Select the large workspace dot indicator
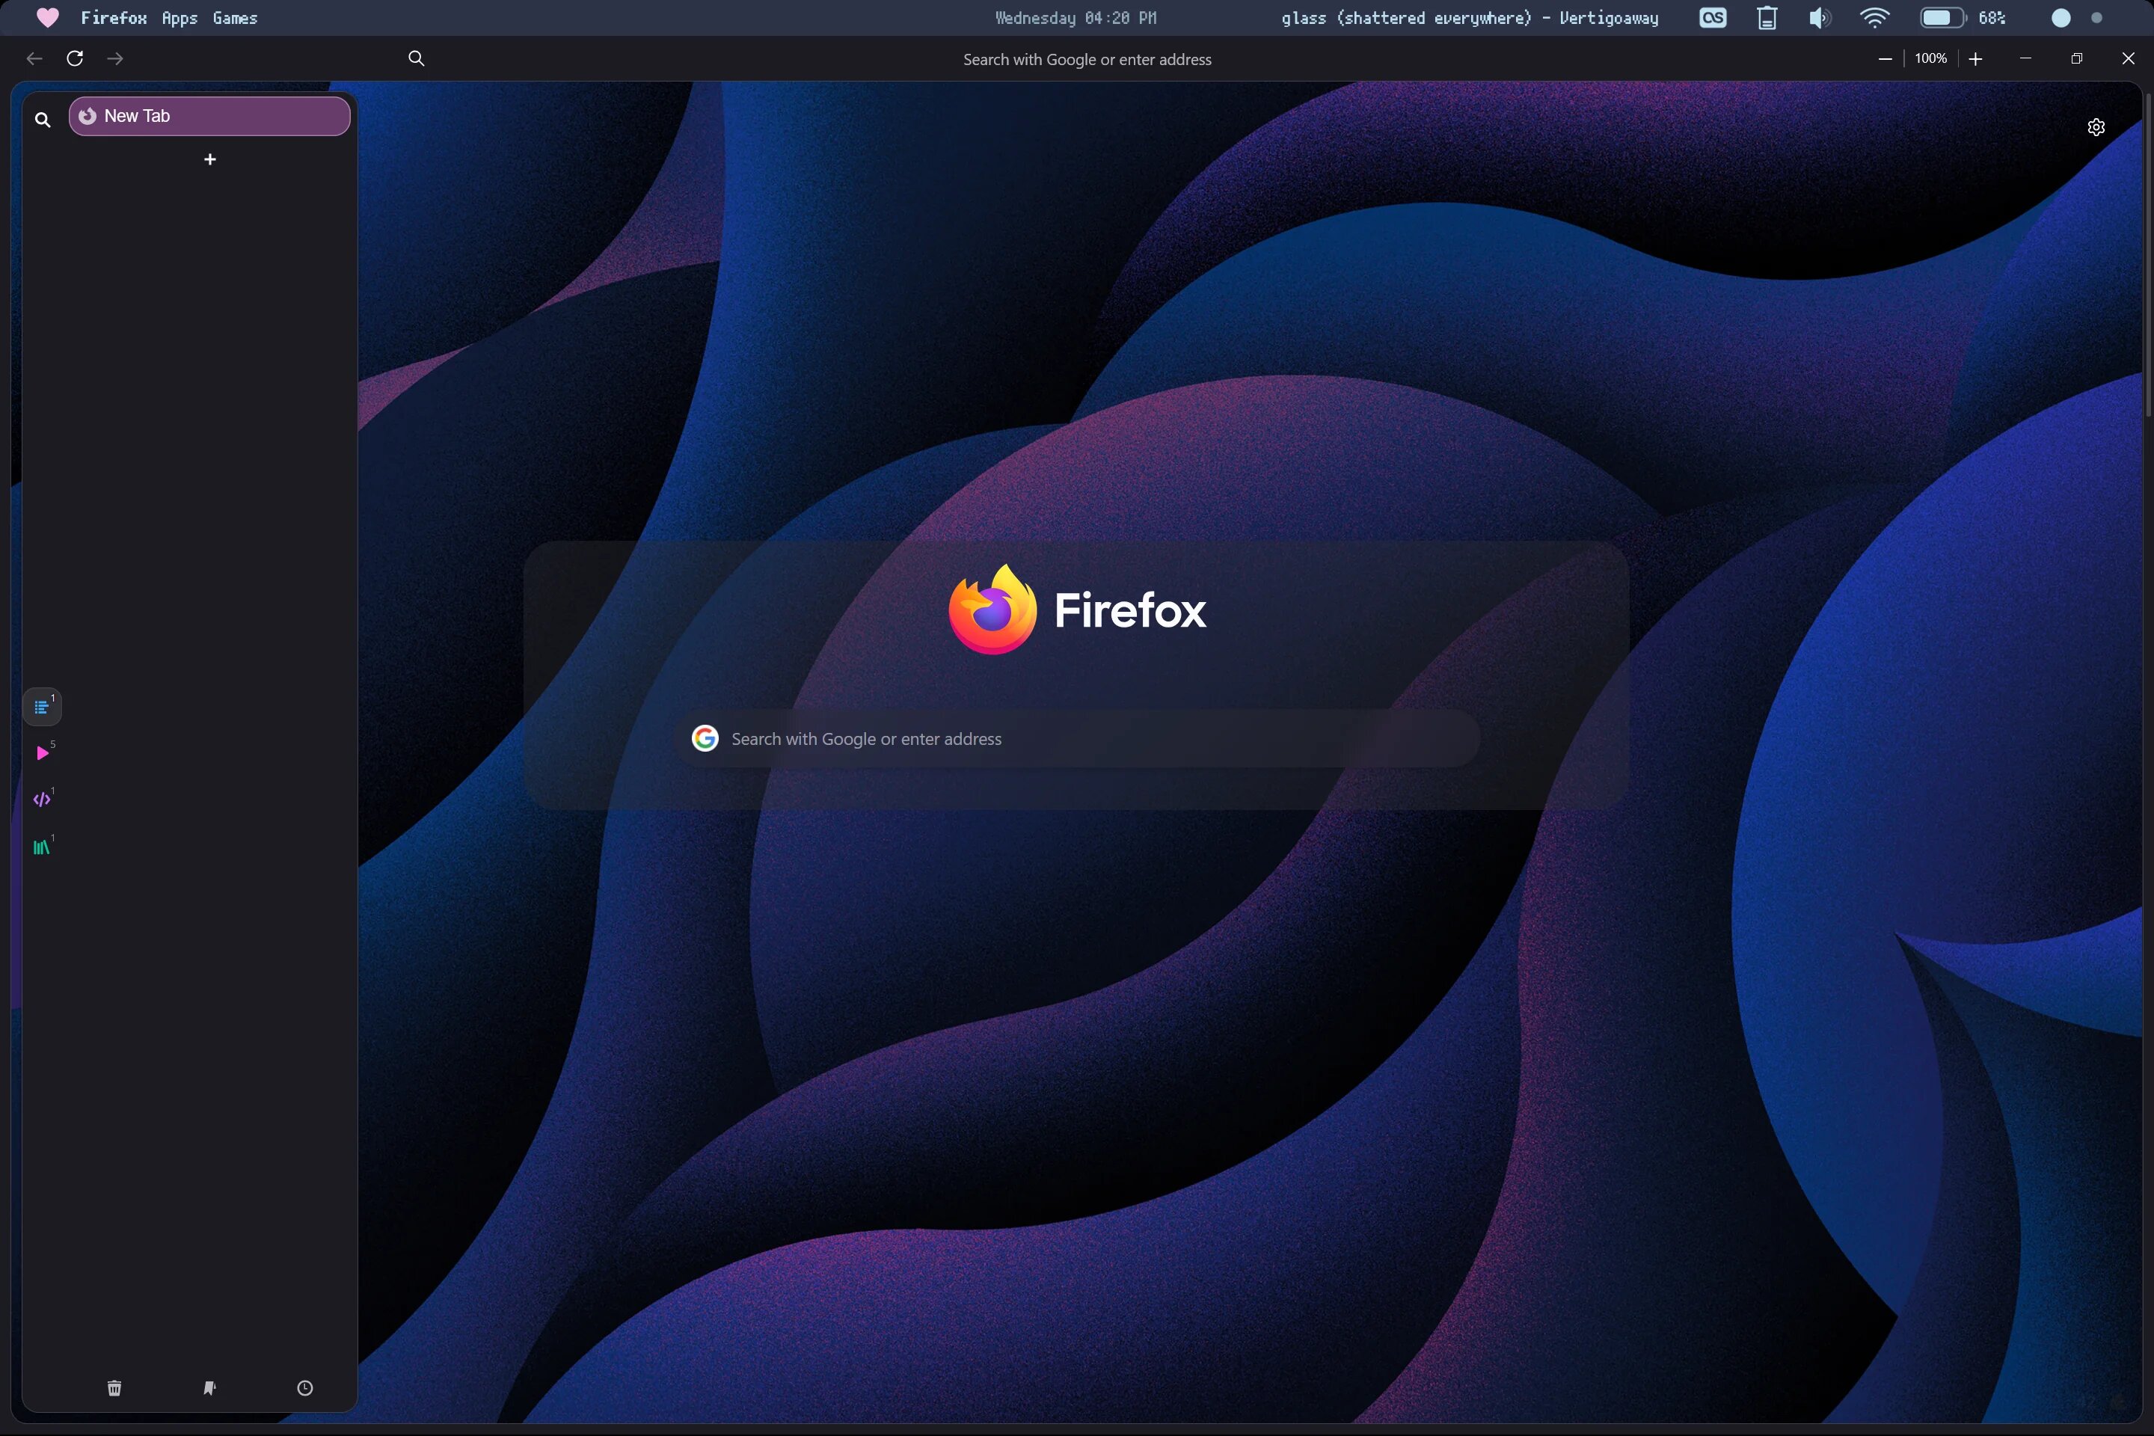Image resolution: width=2154 pixels, height=1436 pixels. pos(2061,18)
